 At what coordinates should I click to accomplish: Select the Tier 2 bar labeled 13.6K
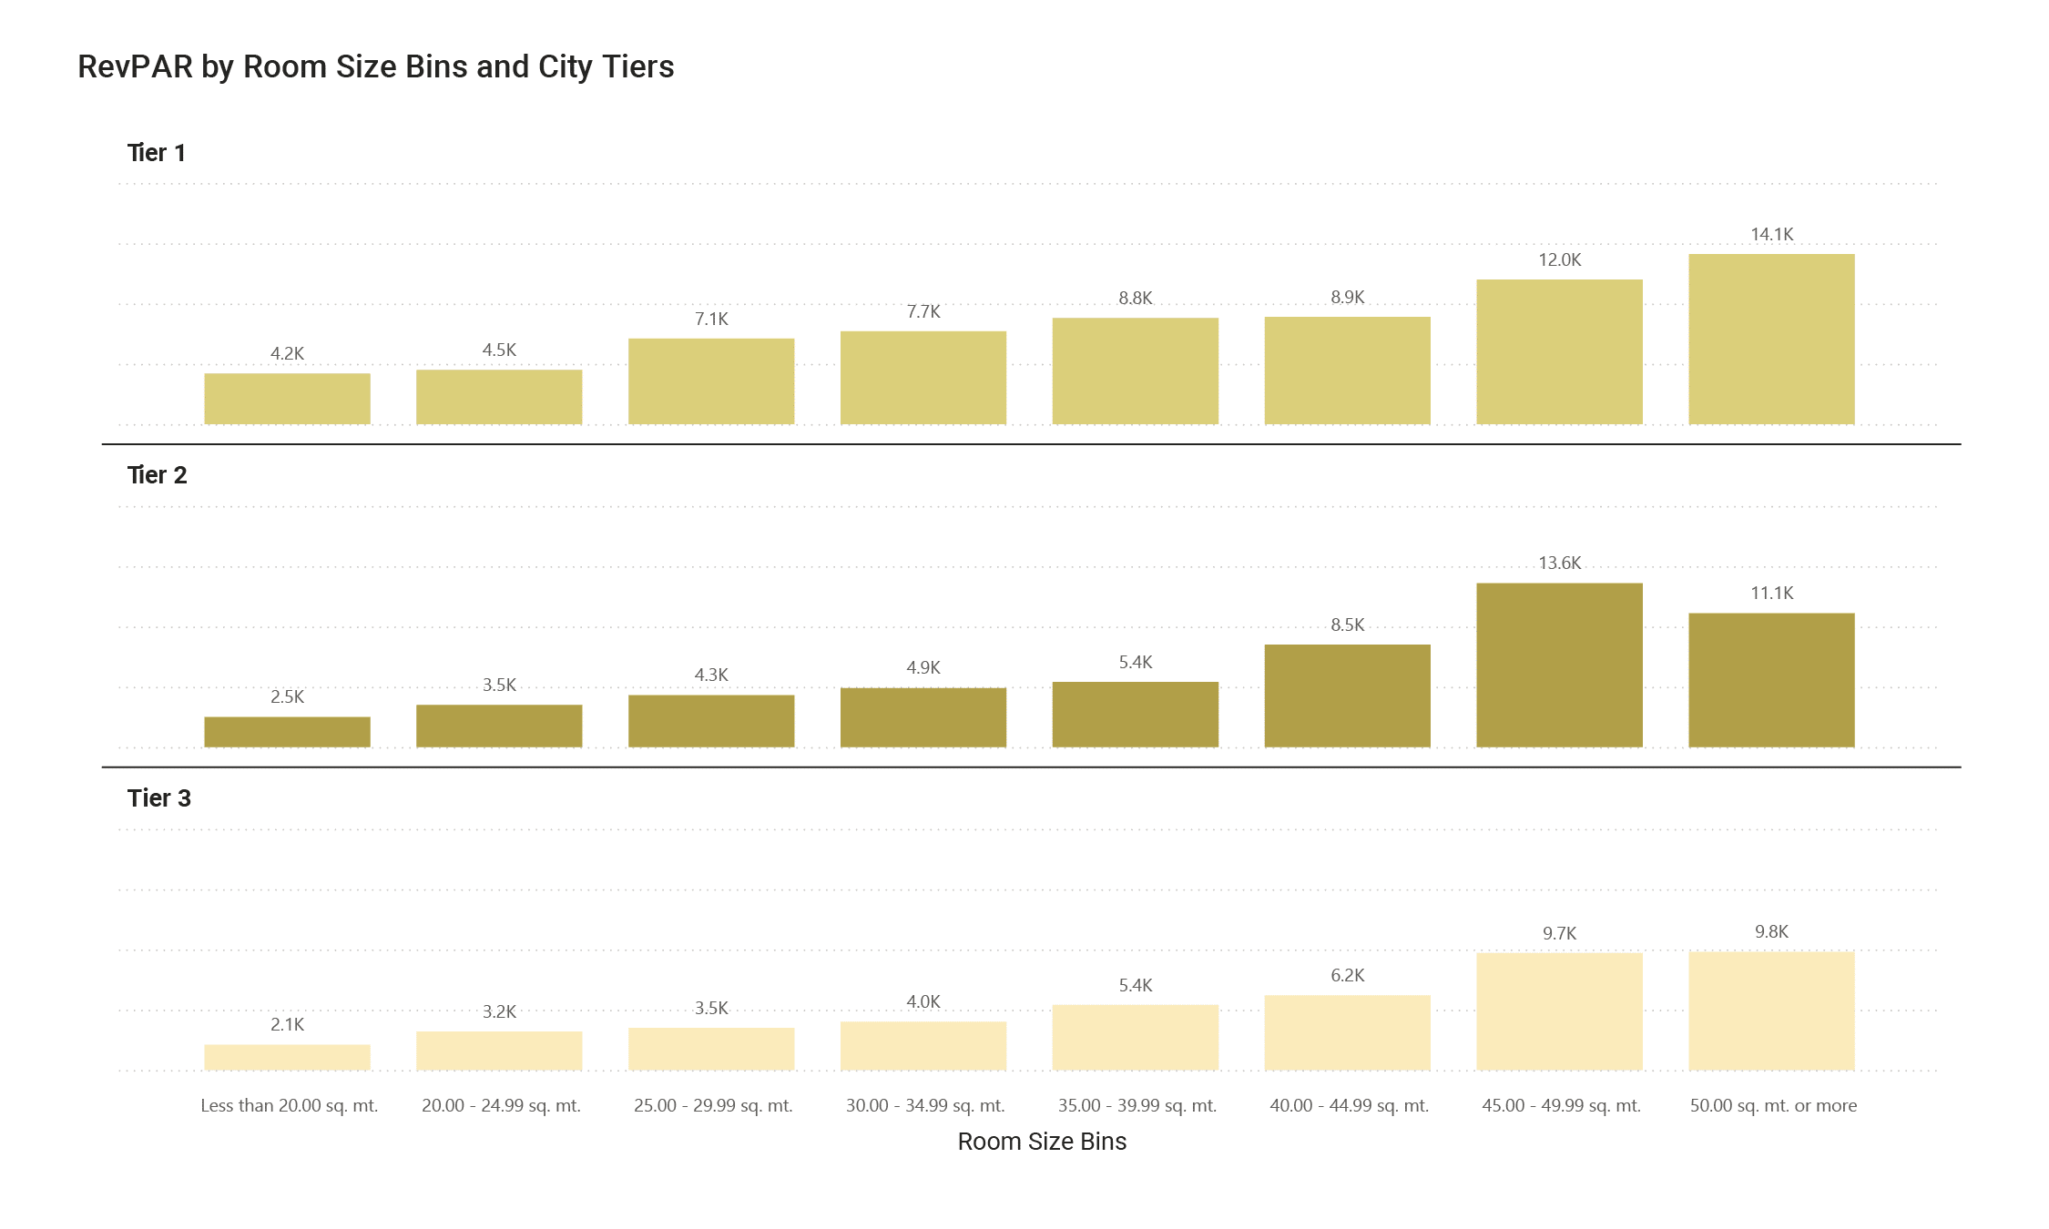1559,665
